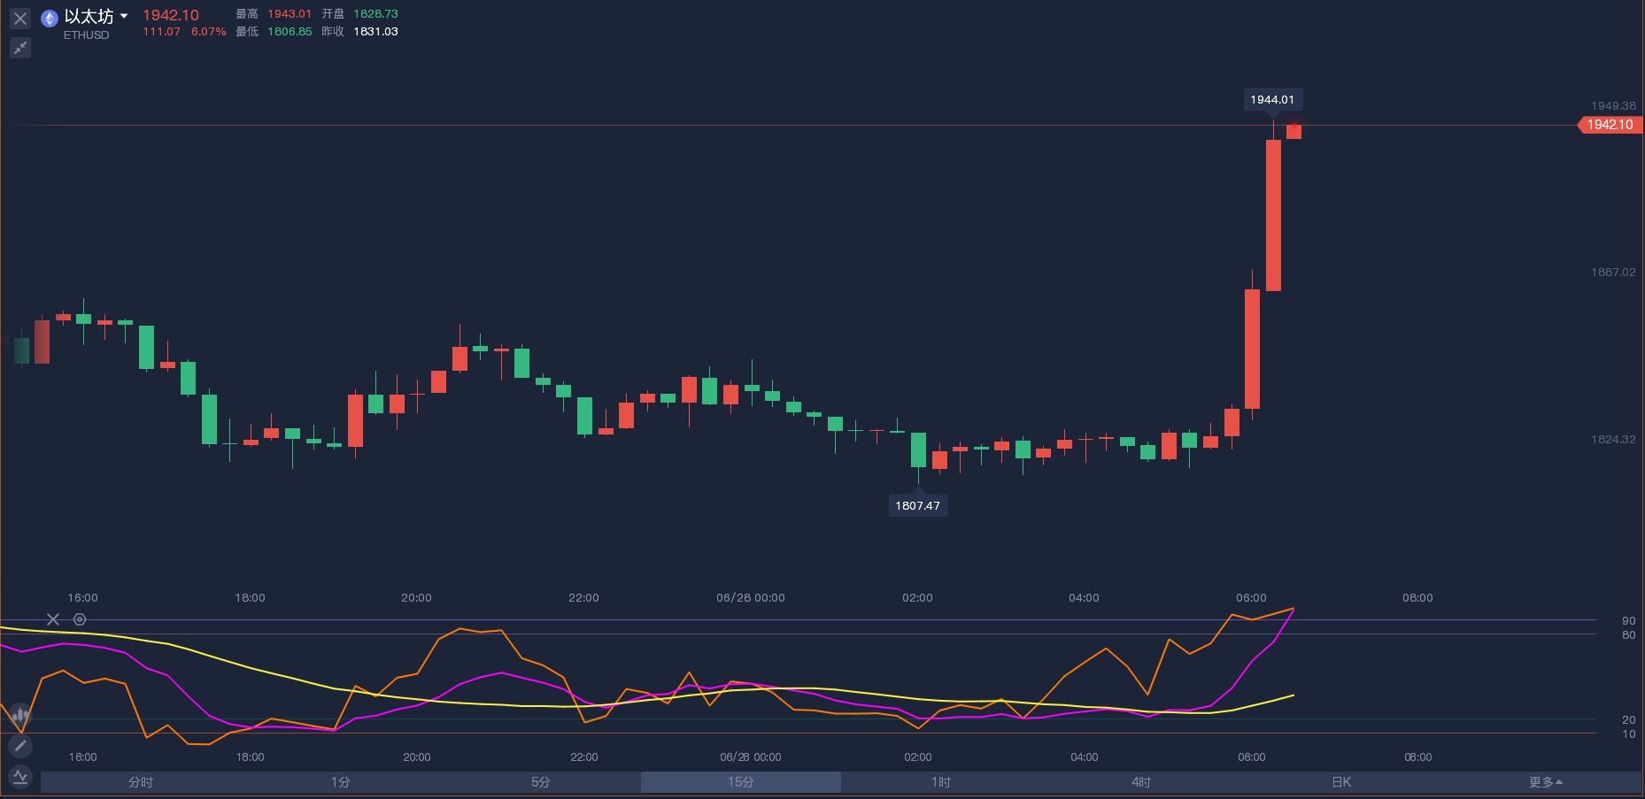Choose the 1时 timeframe
This screenshot has height=799, width=1645.
pyautogui.click(x=941, y=782)
